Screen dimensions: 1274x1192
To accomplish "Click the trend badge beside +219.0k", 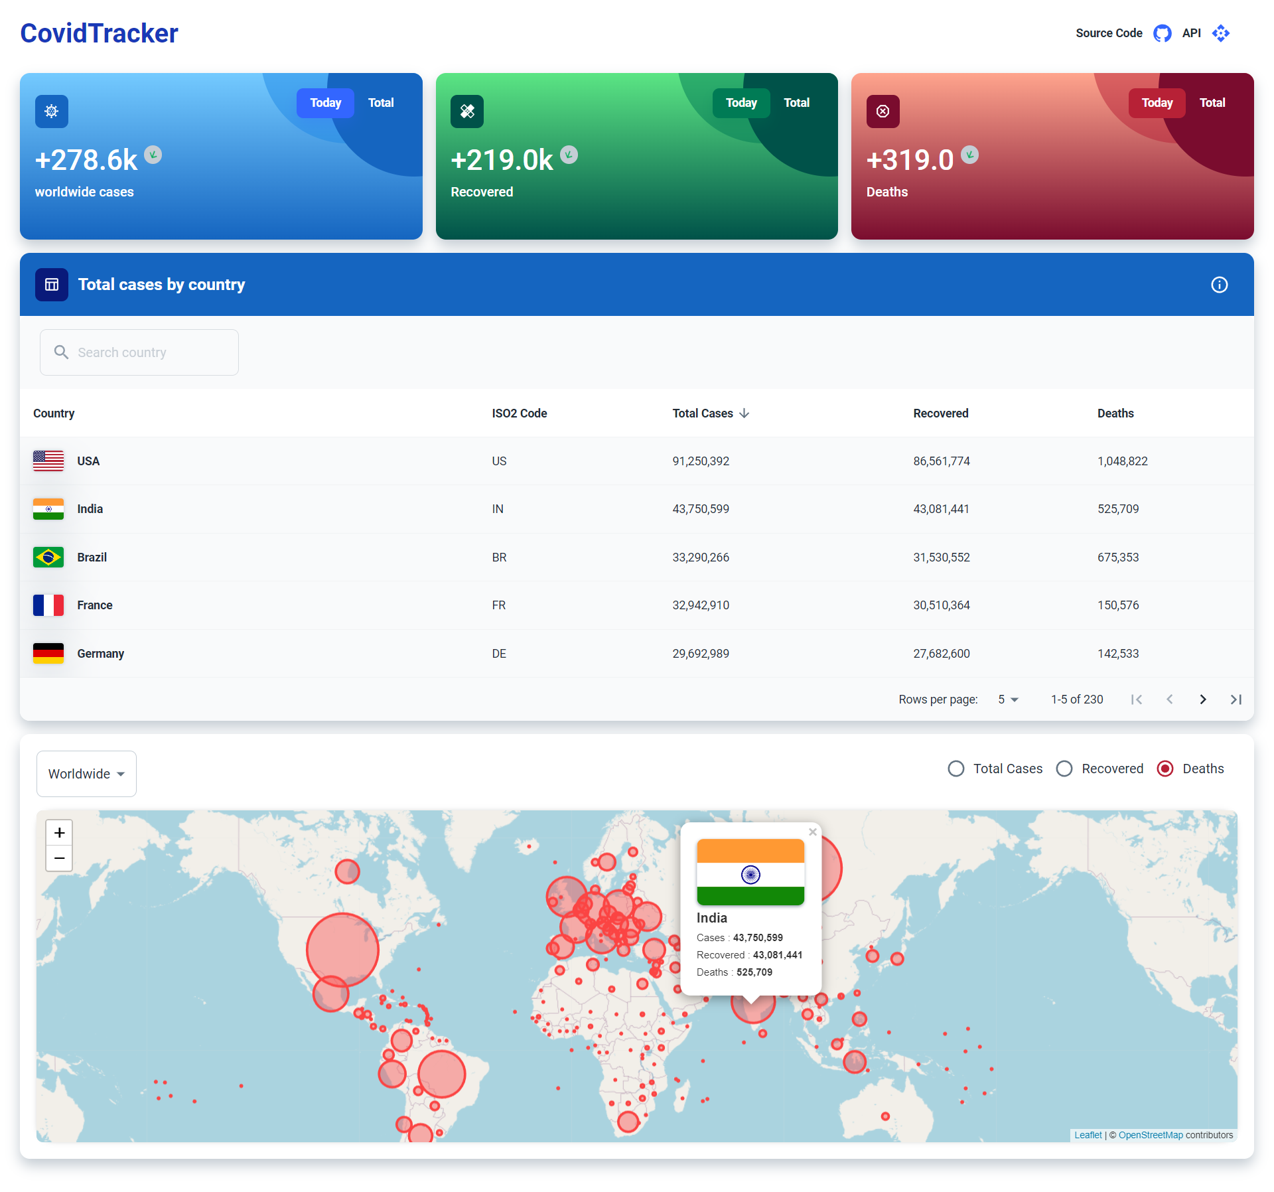I will tap(569, 155).
